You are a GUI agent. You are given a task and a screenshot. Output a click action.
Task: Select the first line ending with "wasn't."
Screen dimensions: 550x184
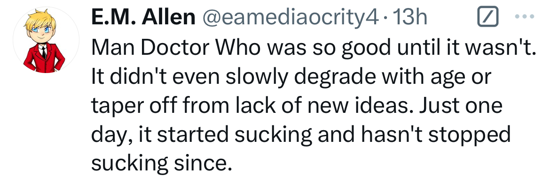click(314, 48)
